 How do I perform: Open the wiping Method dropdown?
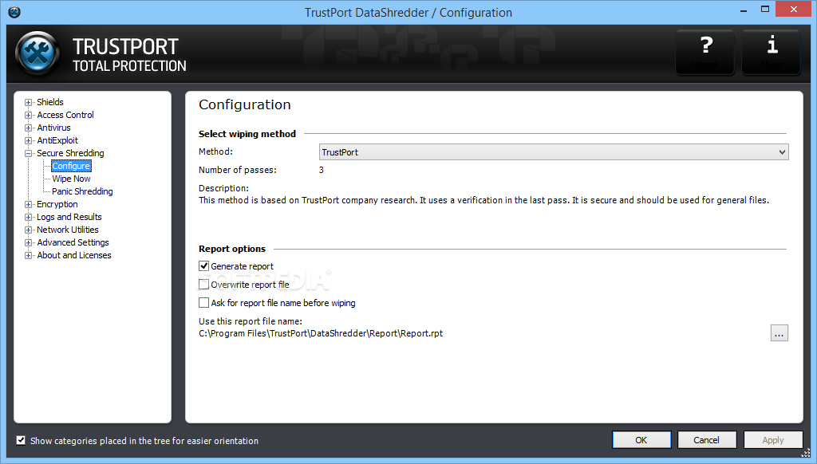[553, 152]
